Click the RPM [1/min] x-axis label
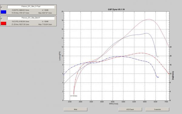This screenshot has width=182, height=114. 113,104
